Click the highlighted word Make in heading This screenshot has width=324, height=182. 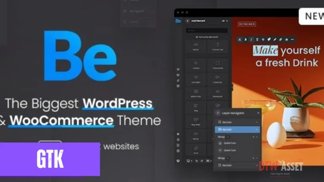coord(265,51)
